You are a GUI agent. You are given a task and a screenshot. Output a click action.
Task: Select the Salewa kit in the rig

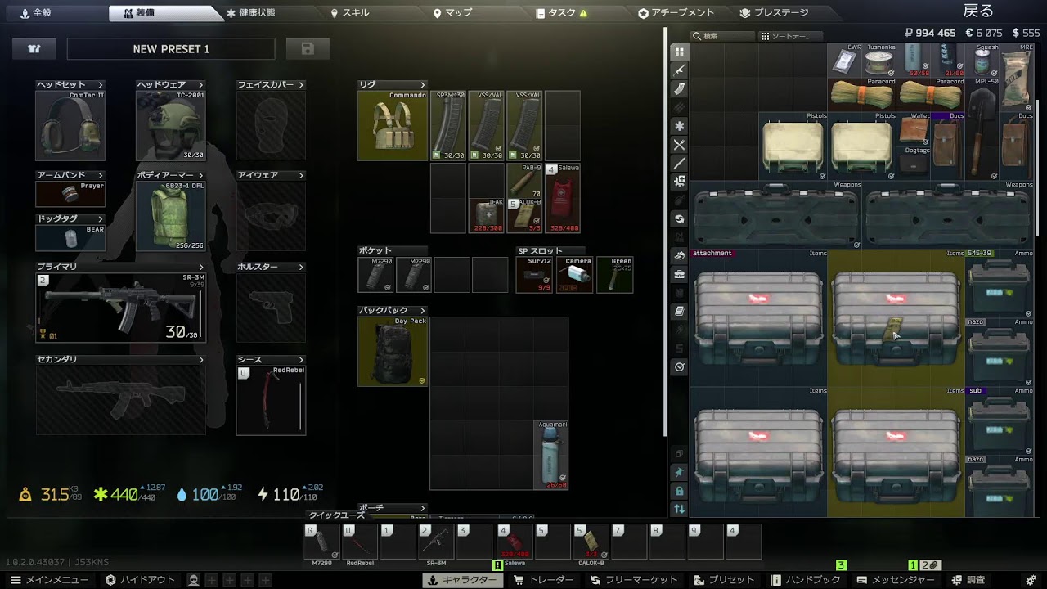[563, 198]
